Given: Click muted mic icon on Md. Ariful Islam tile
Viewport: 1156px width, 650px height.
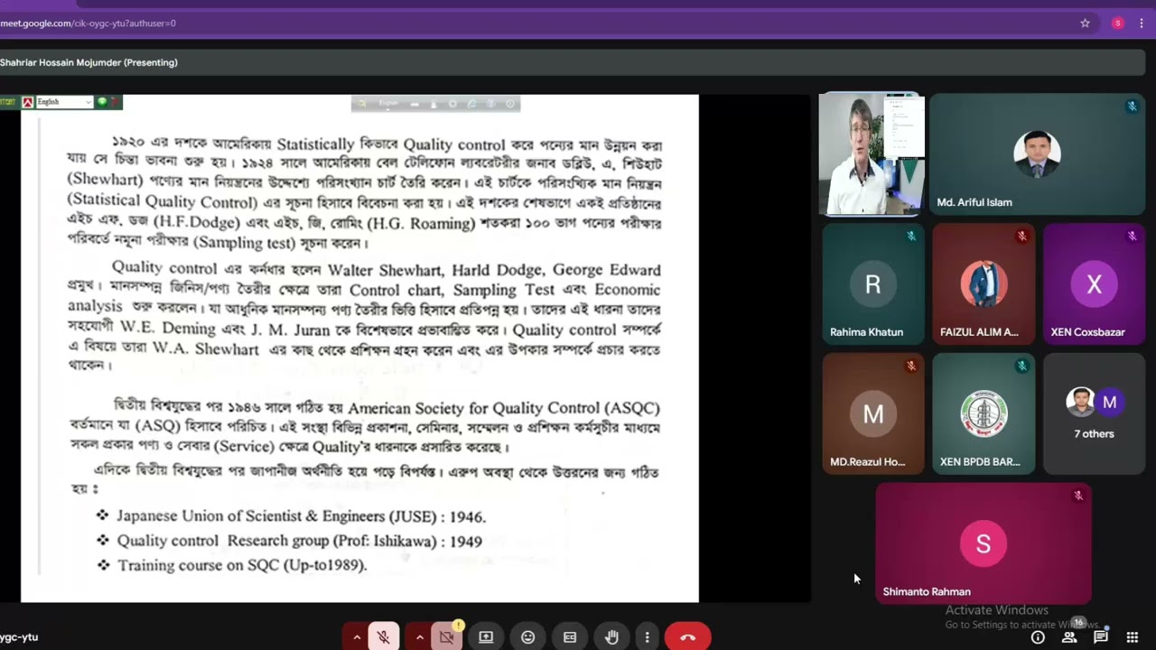Looking at the screenshot, I should (x=1132, y=107).
